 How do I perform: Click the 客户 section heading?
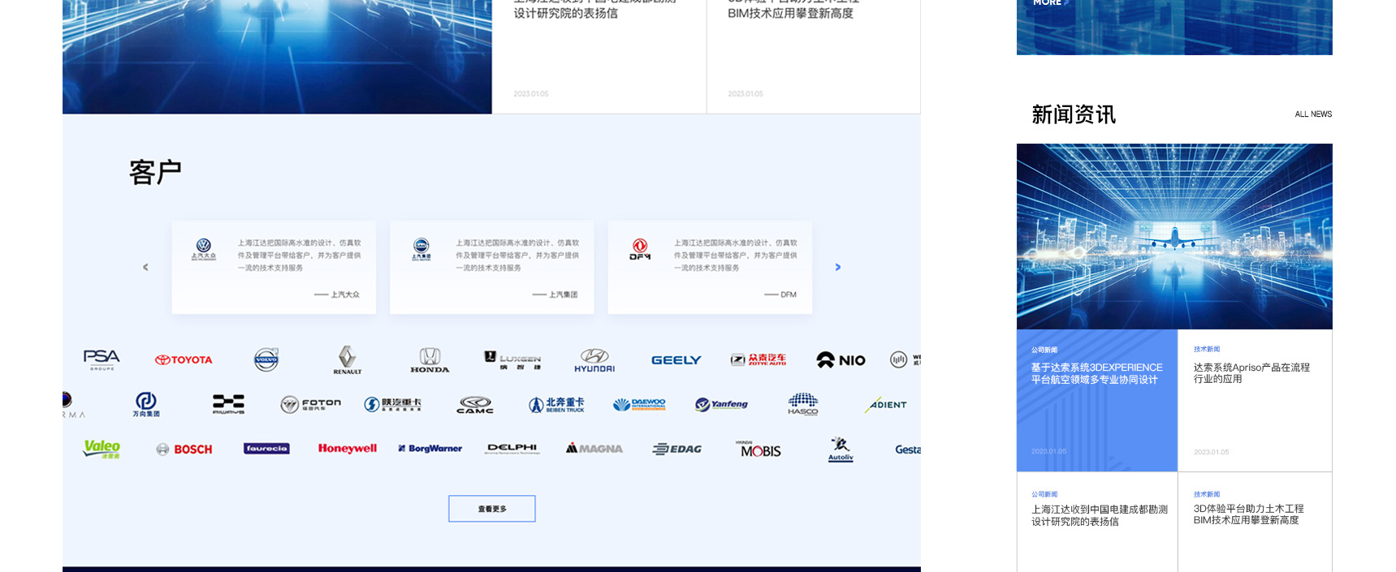(x=155, y=172)
